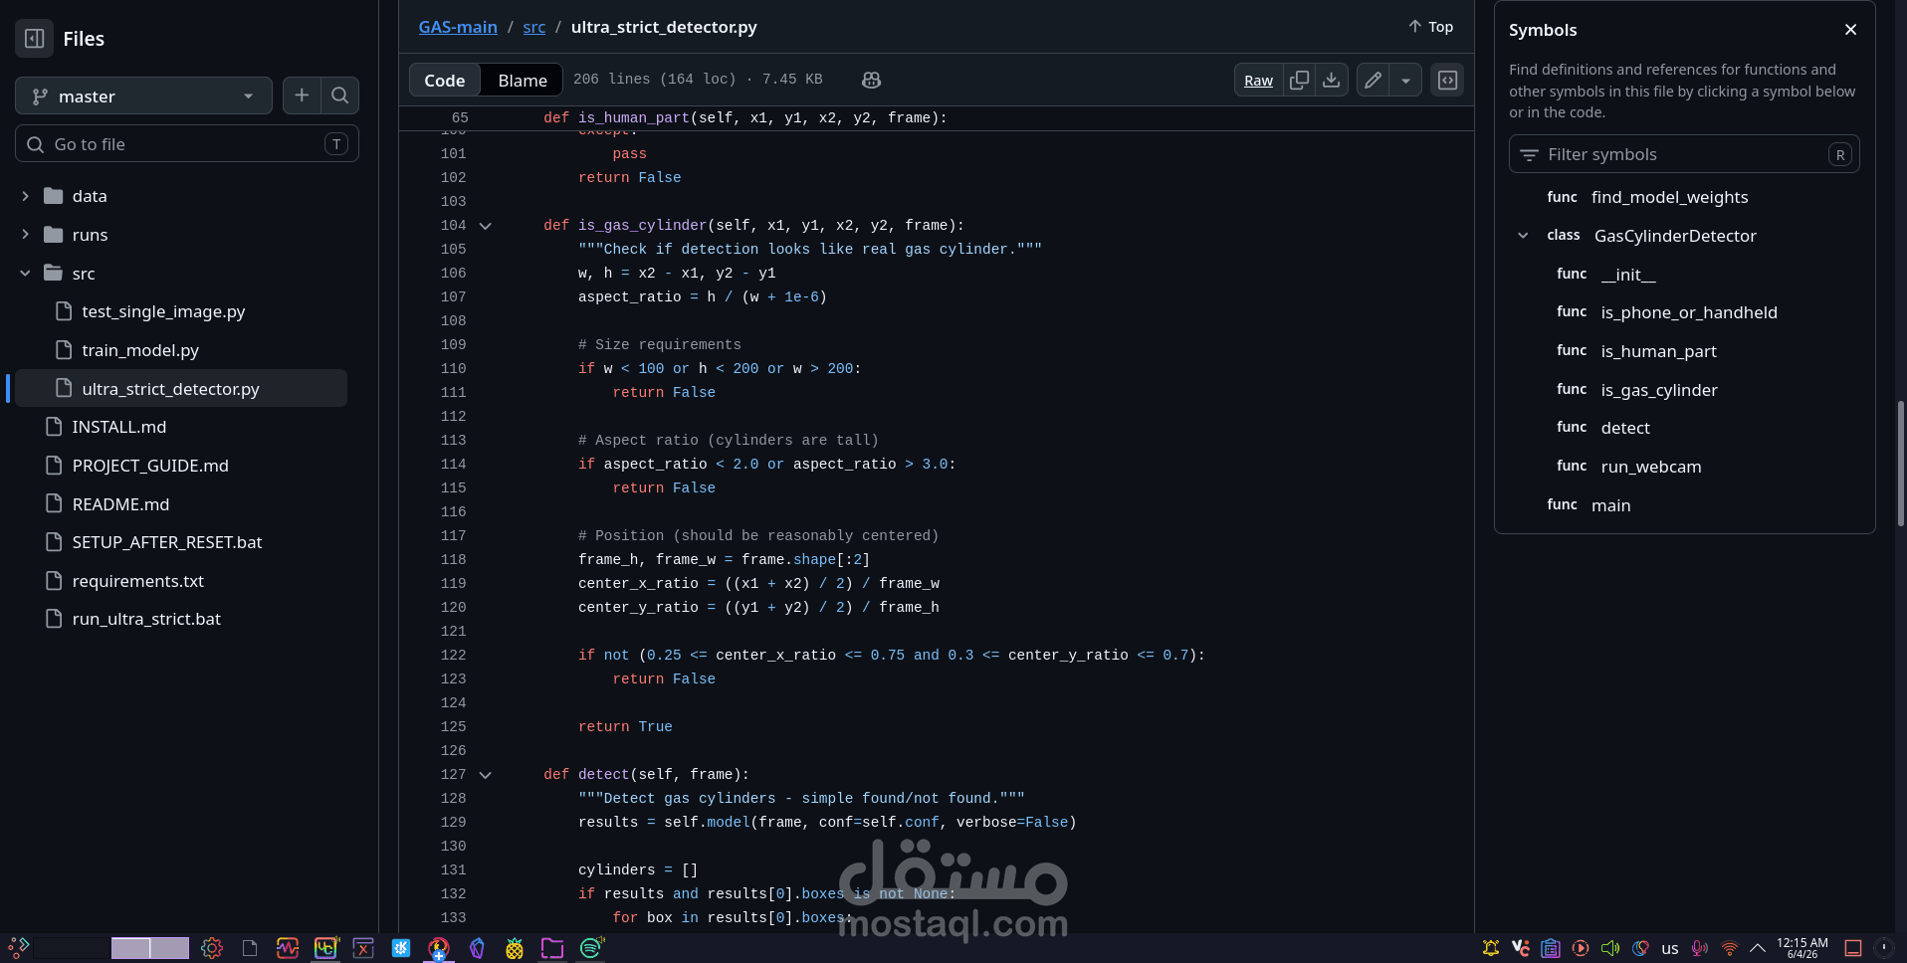1907x963 pixels.
Task: Jump to run_webcam symbol
Action: (x=1650, y=467)
